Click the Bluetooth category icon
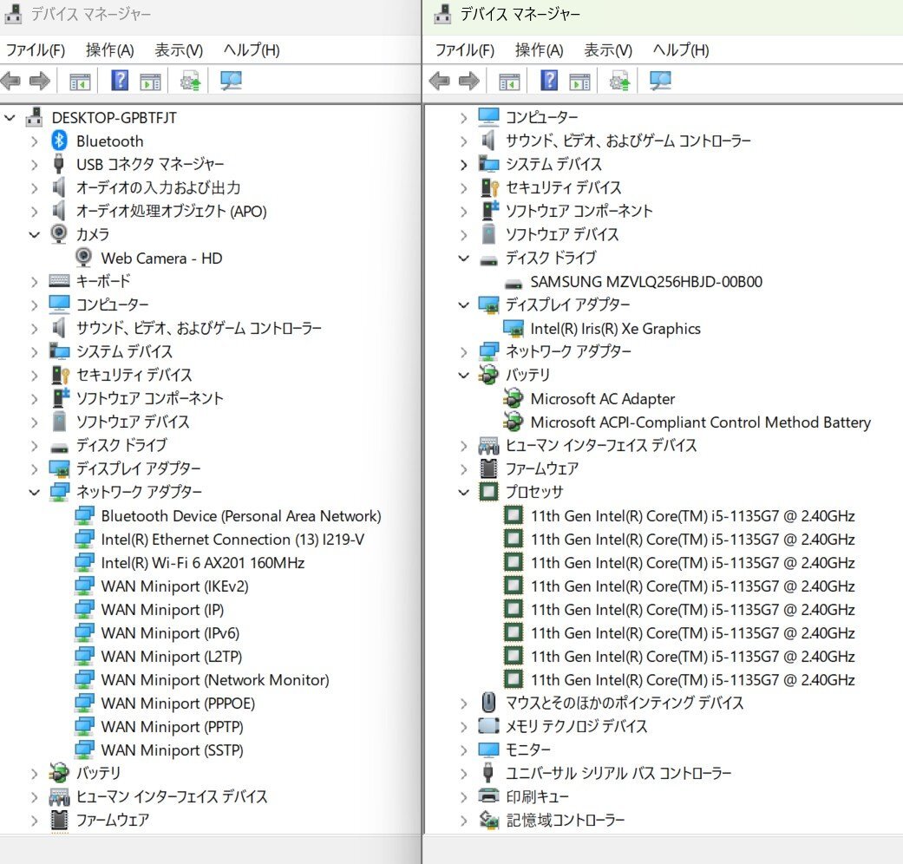The image size is (903, 864). 59,141
